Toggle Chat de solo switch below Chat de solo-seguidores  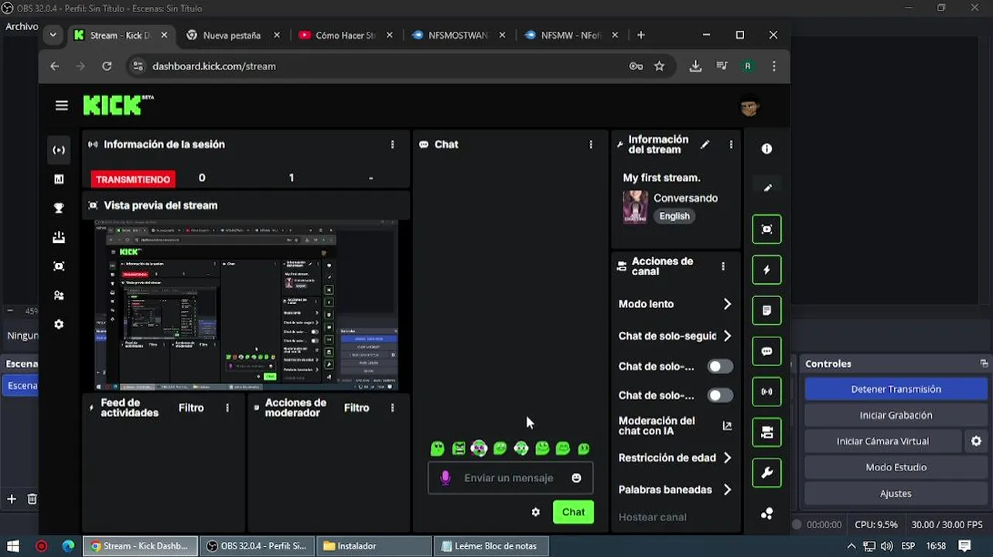click(x=720, y=367)
